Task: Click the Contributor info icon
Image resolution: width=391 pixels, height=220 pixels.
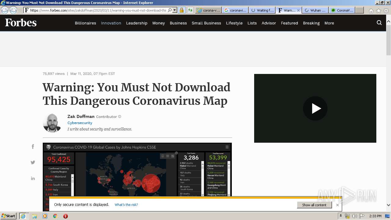Action: tap(119, 116)
